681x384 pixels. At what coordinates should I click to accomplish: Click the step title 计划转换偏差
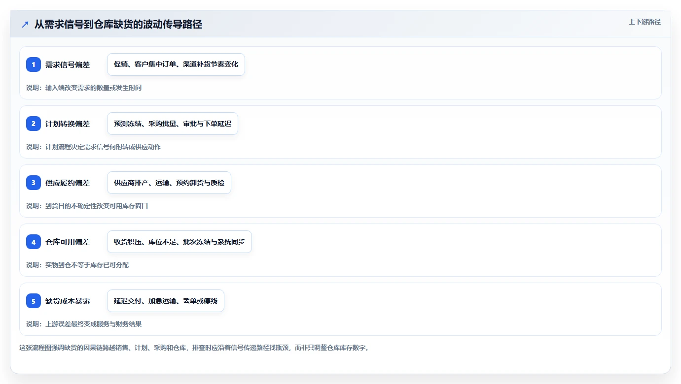pyautogui.click(x=68, y=124)
